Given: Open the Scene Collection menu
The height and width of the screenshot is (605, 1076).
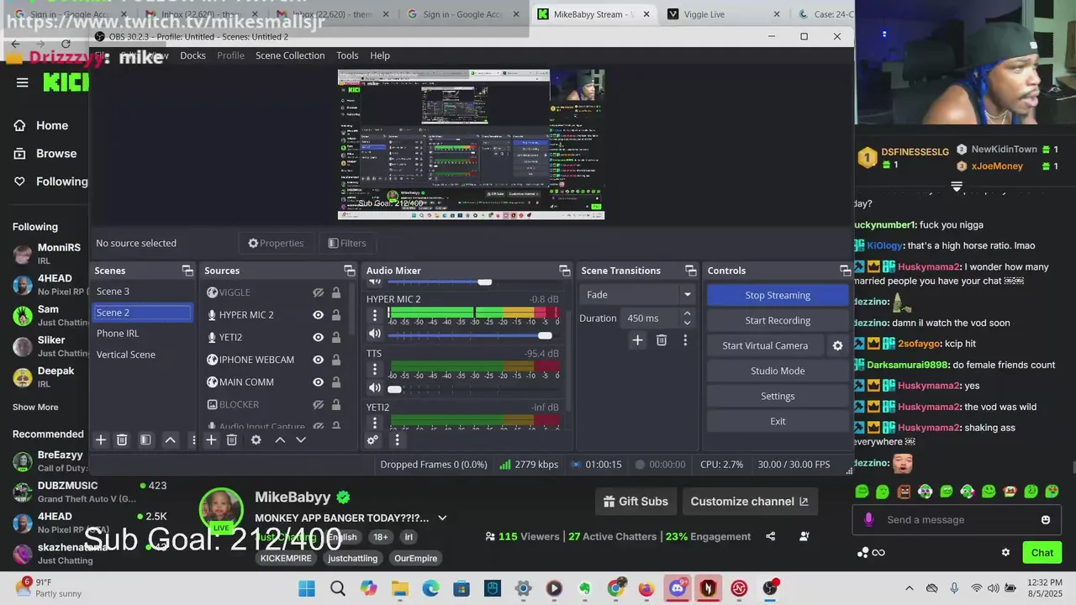Looking at the screenshot, I should (290, 55).
